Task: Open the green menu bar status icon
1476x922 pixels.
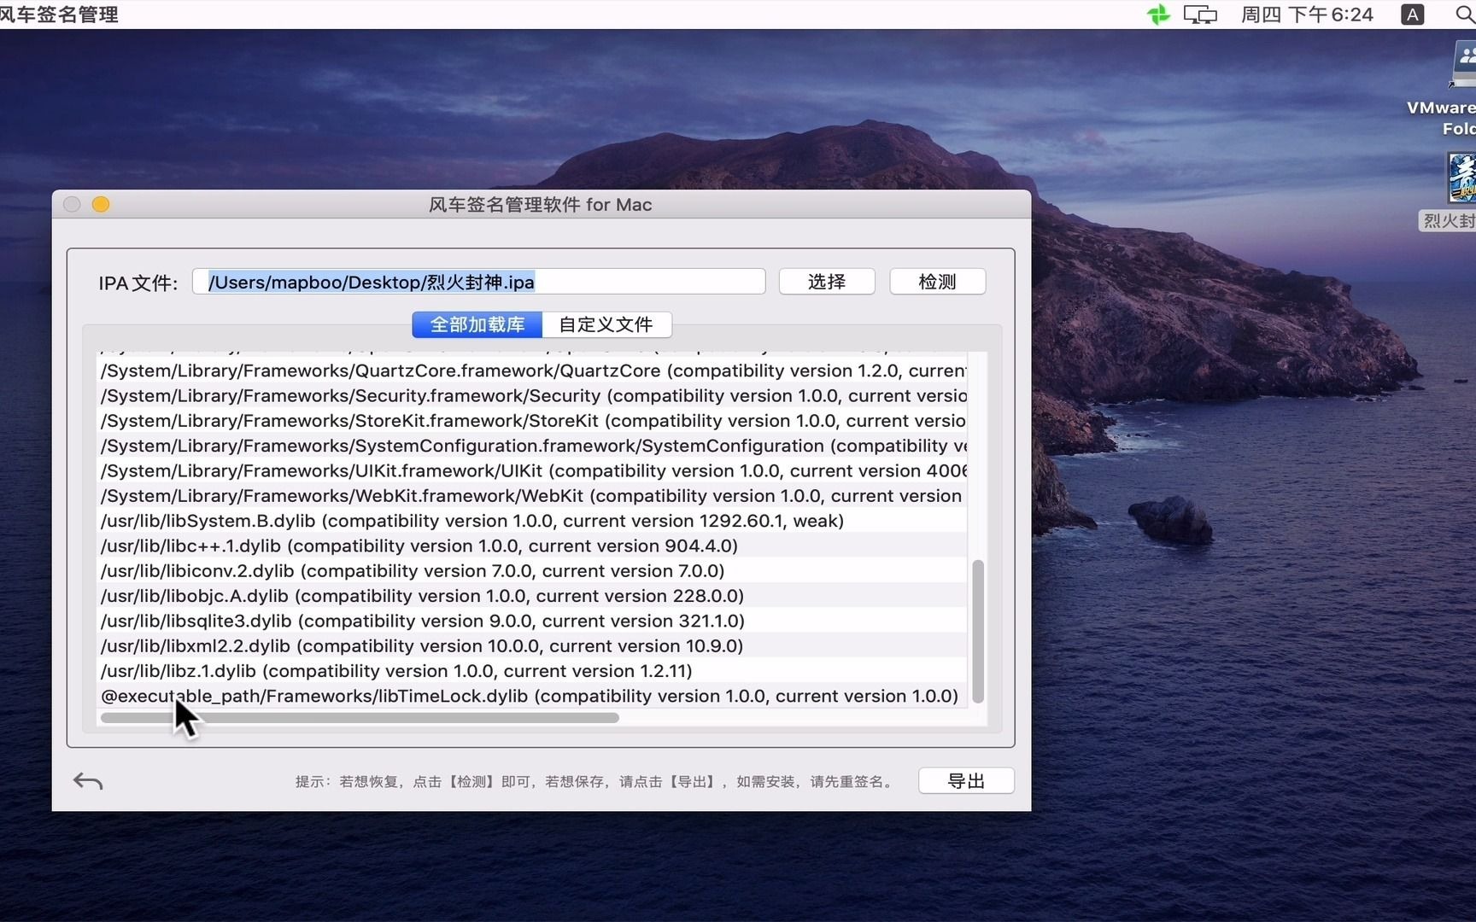Action: (x=1158, y=15)
